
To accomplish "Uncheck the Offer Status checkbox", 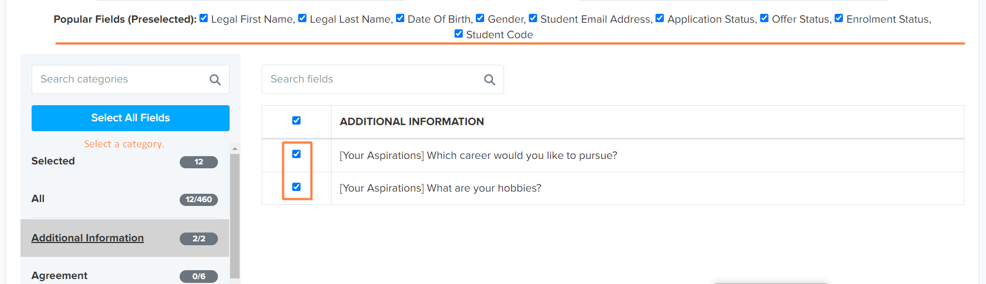I will (x=764, y=18).
